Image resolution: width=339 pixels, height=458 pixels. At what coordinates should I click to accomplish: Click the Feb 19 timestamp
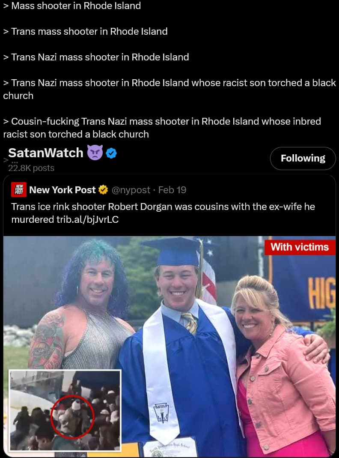pos(172,190)
